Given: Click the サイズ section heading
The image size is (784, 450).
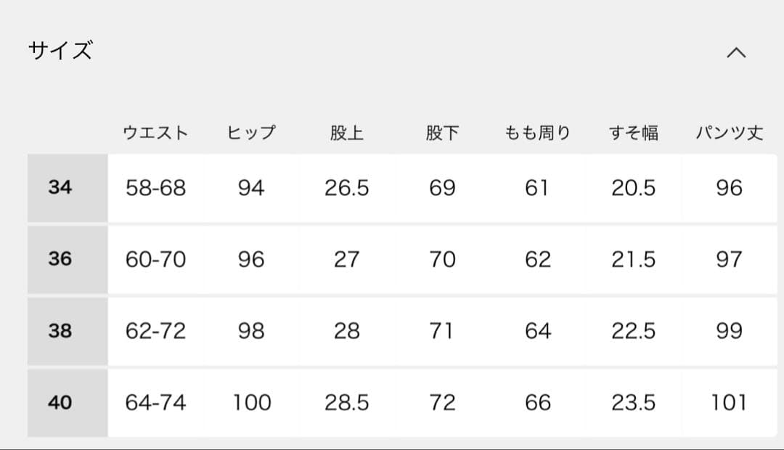Looking at the screenshot, I should [61, 52].
